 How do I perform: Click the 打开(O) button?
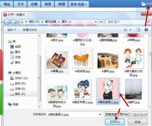(x=115, y=122)
